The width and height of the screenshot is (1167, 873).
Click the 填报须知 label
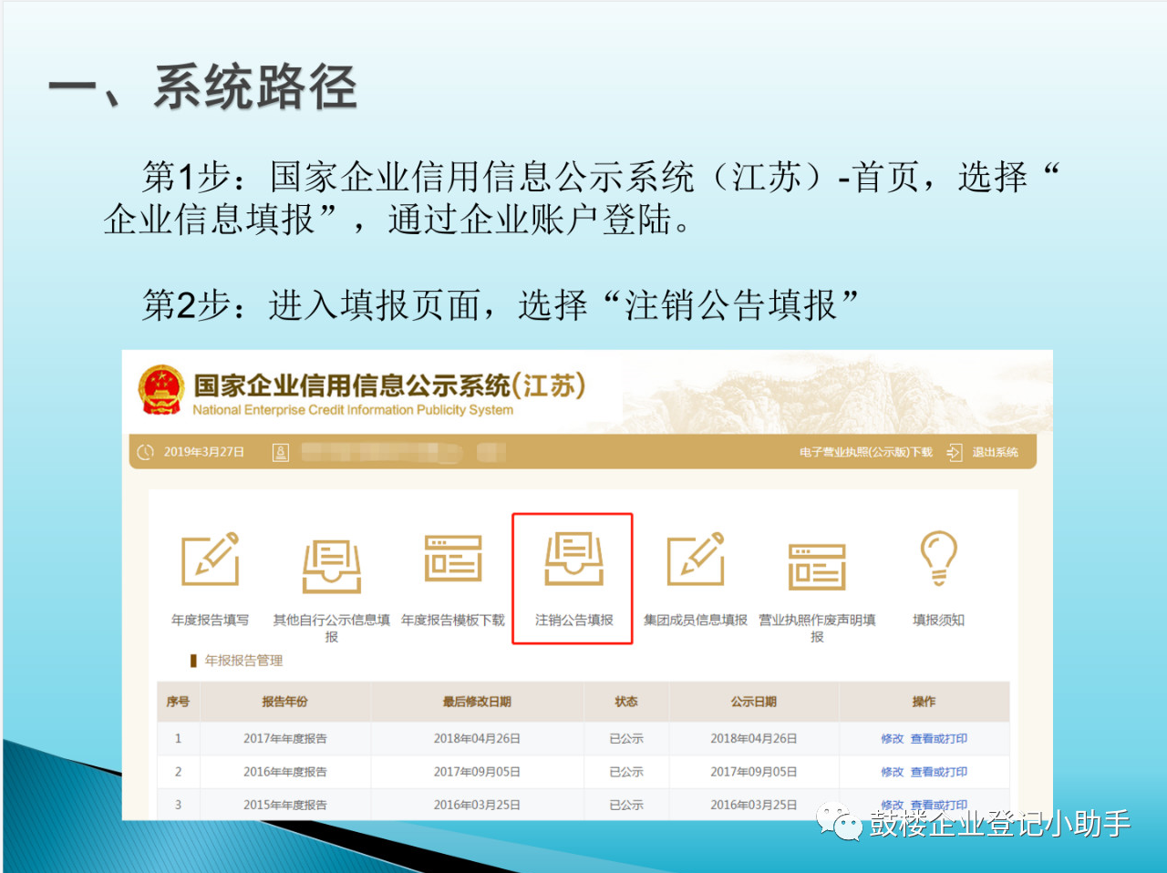pyautogui.click(x=938, y=620)
